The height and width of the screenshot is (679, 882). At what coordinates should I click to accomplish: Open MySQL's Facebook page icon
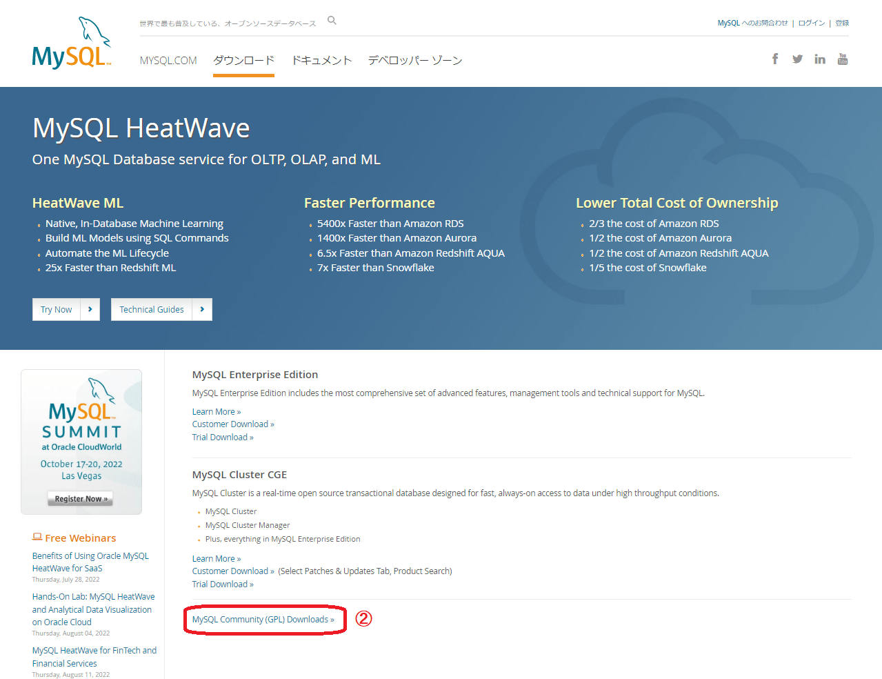click(x=775, y=59)
